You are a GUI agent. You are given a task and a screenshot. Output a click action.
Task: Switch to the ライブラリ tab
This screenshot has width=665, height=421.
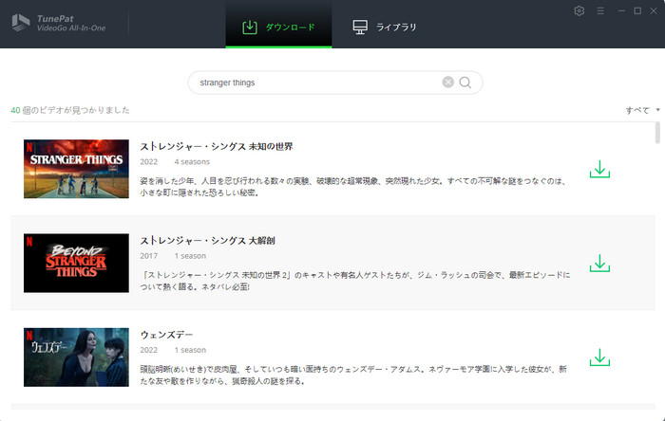[385, 27]
